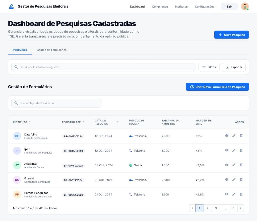Delete the Datafolha survey row
Image resolution: width=257 pixels, height=221 pixels.
tap(241, 136)
